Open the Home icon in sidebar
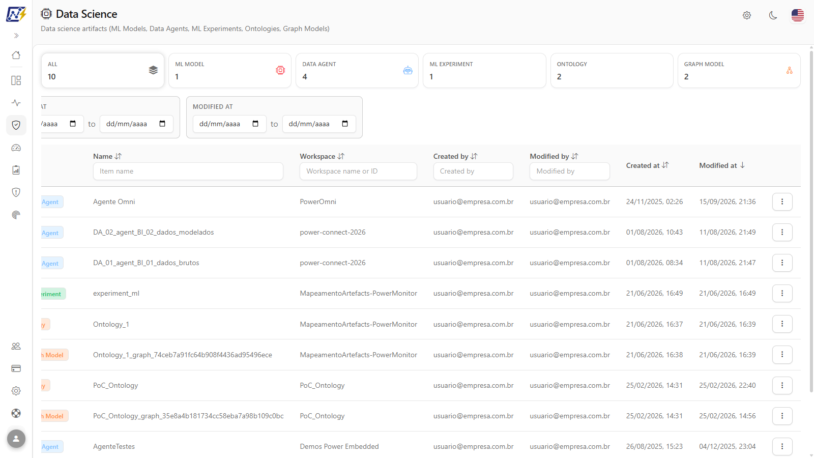The width and height of the screenshot is (814, 458). [x=16, y=55]
